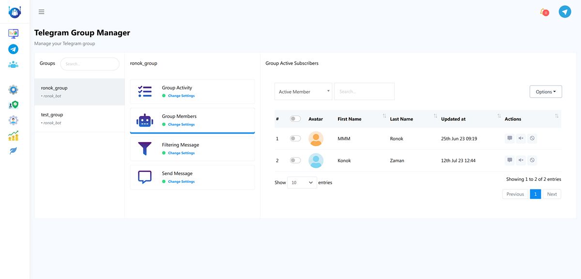Toggle the select-all switch in table header
581x279 pixels.
pos(295,119)
